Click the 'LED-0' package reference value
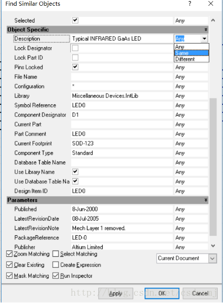 point(79,237)
